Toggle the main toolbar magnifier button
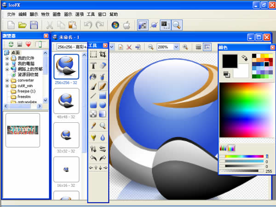This screenshot has width=276, height=207. 177,25
